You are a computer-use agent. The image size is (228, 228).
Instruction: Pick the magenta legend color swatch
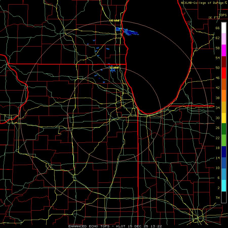pyautogui.click(x=224, y=50)
